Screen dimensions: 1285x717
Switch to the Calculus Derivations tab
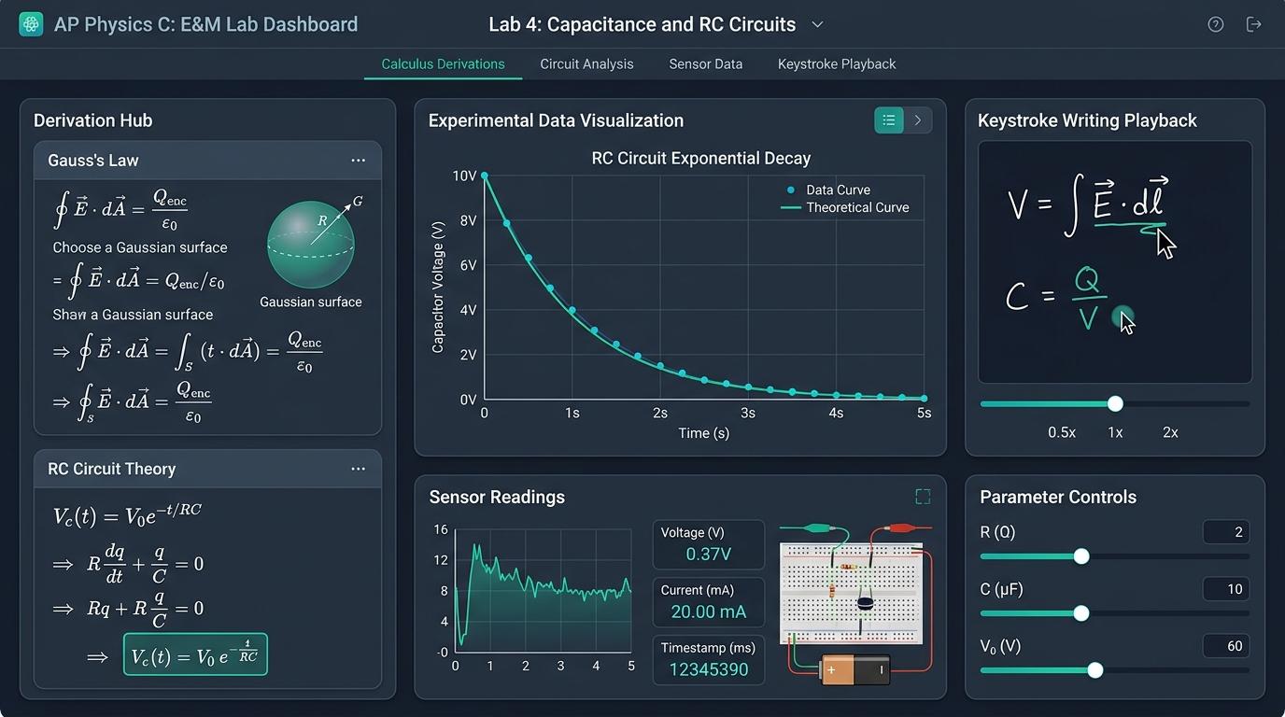click(443, 64)
